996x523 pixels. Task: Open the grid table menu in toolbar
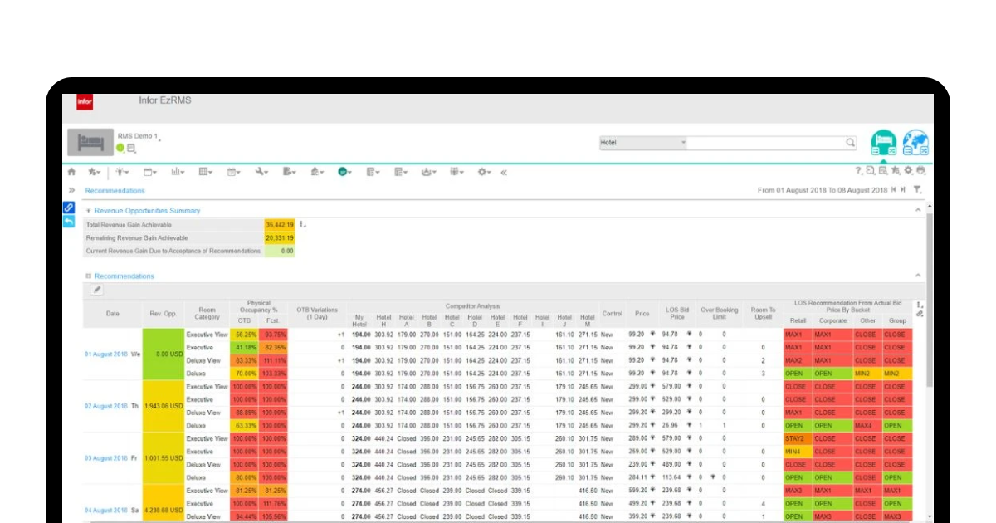tap(205, 172)
